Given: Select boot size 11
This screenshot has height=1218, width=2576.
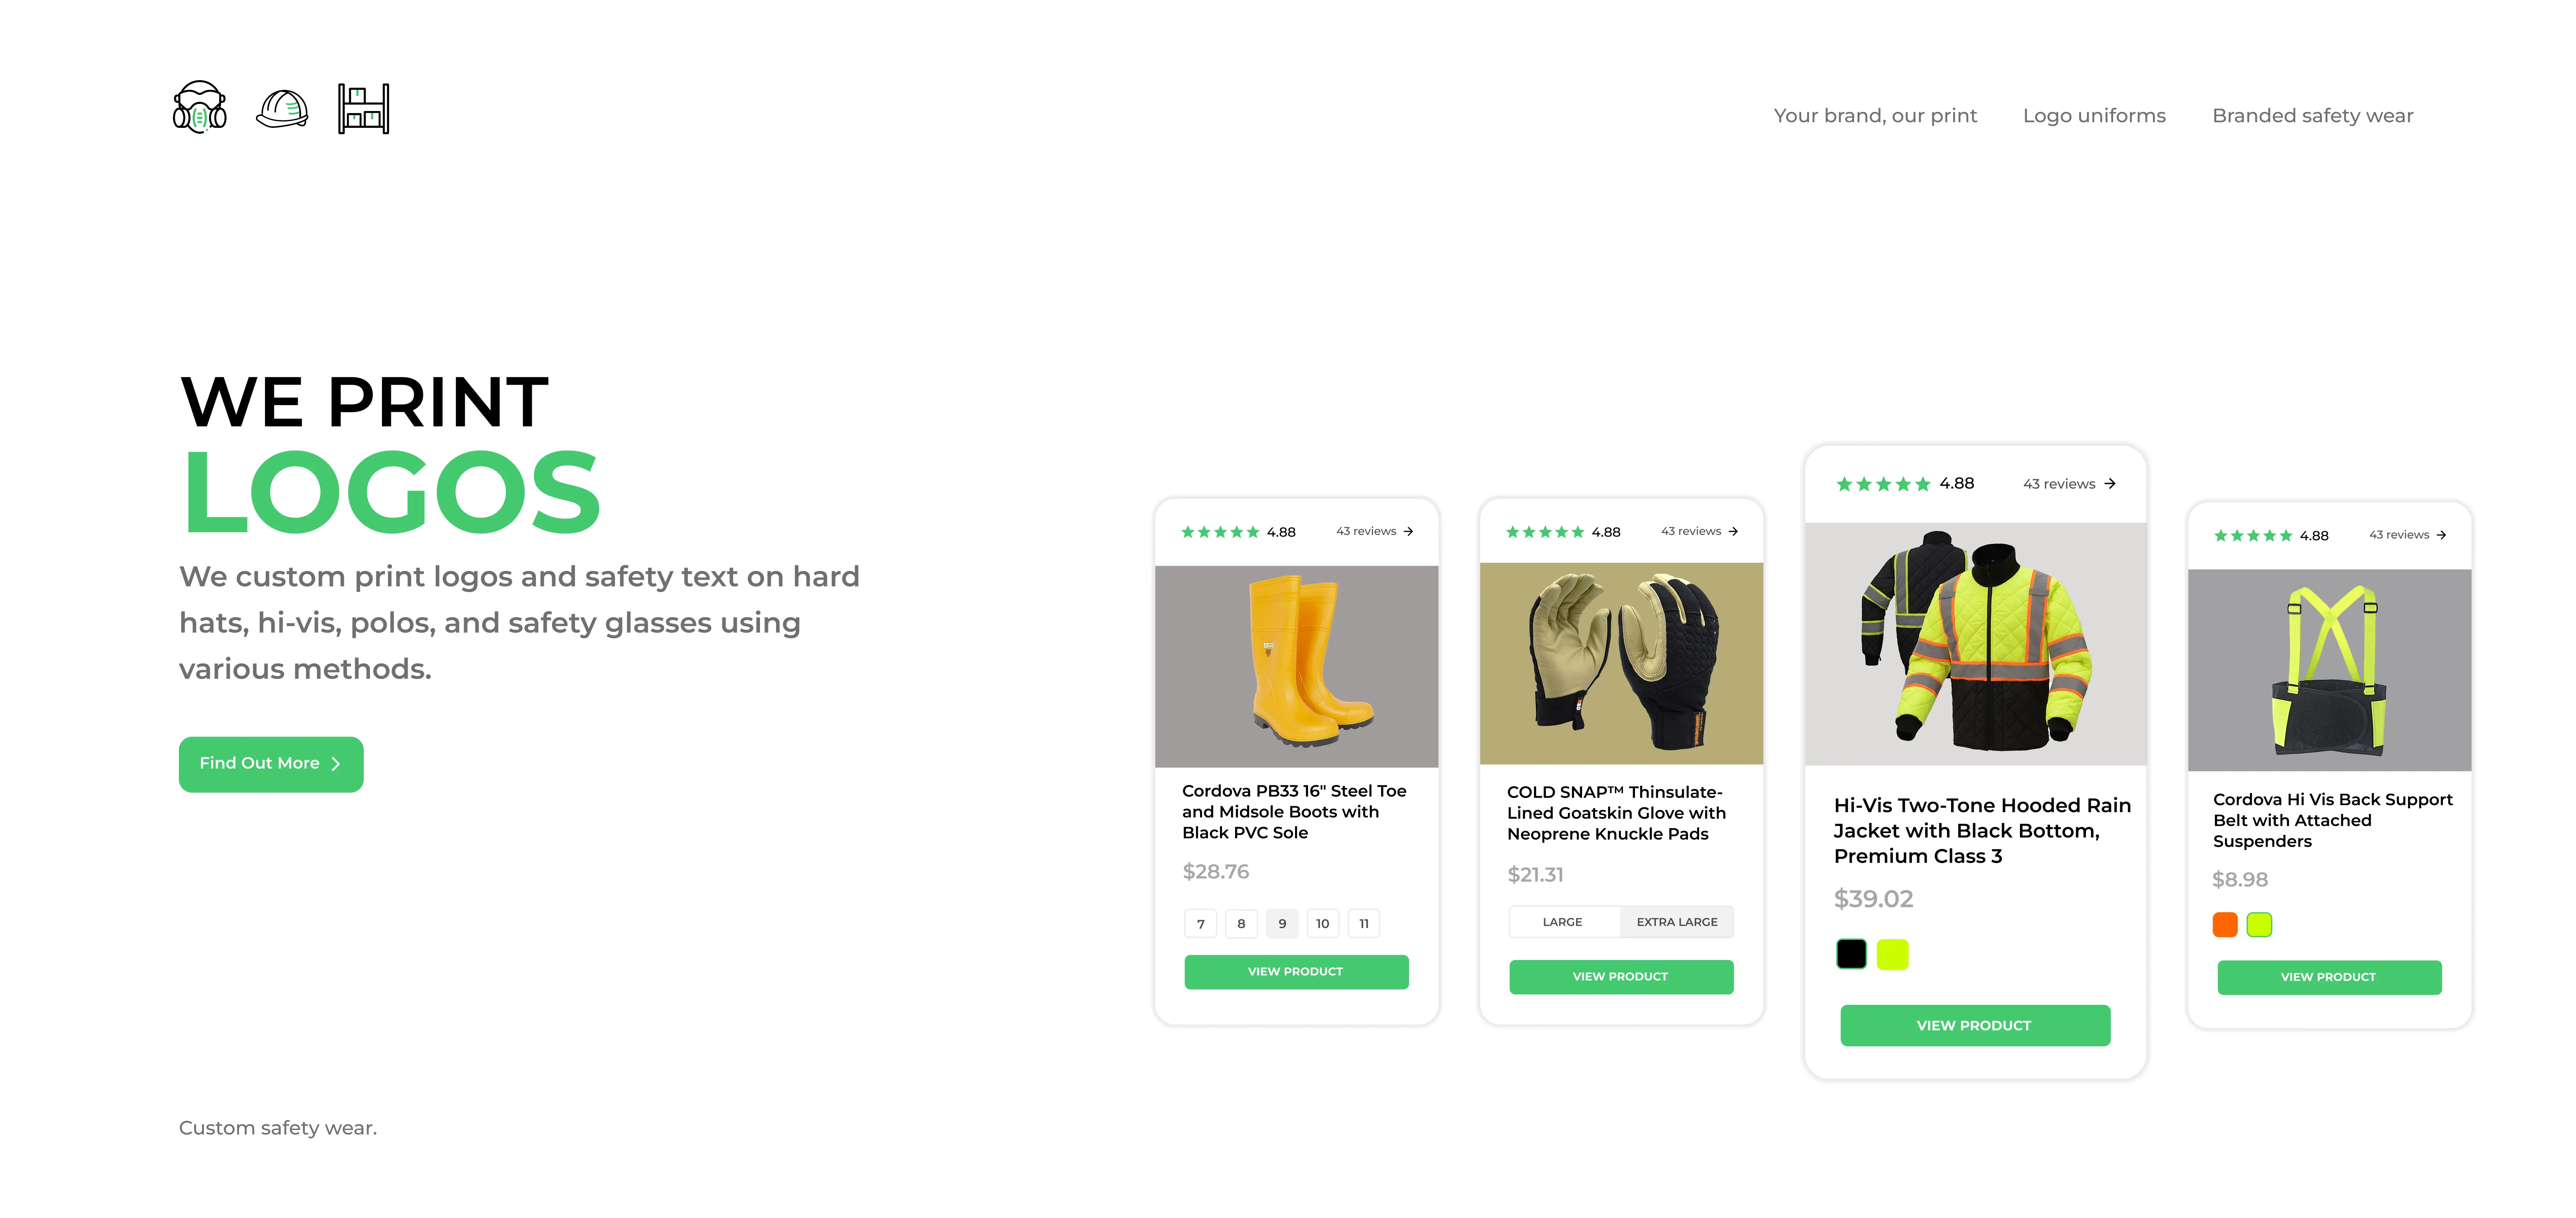Looking at the screenshot, I should tap(1364, 923).
